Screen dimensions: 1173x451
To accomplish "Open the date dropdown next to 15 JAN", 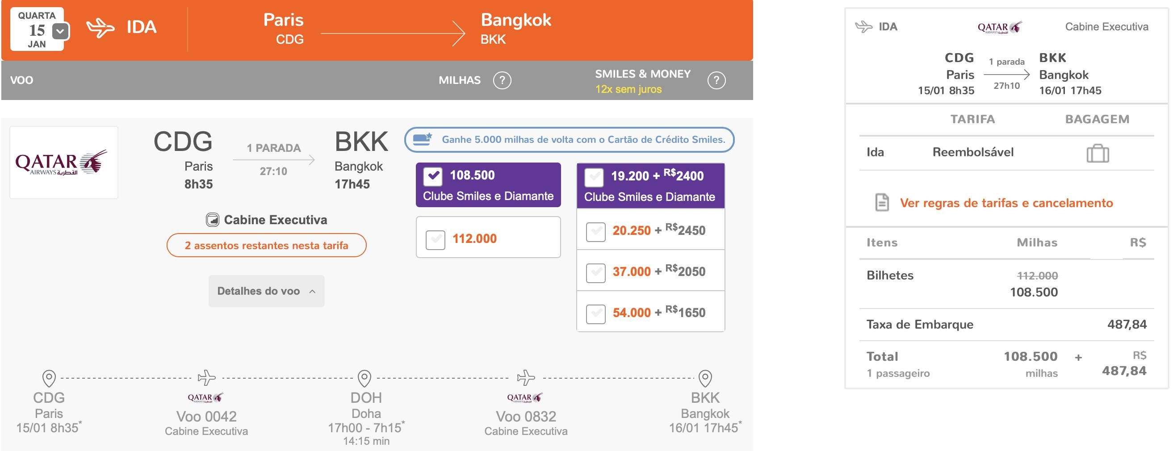I will [x=61, y=31].
